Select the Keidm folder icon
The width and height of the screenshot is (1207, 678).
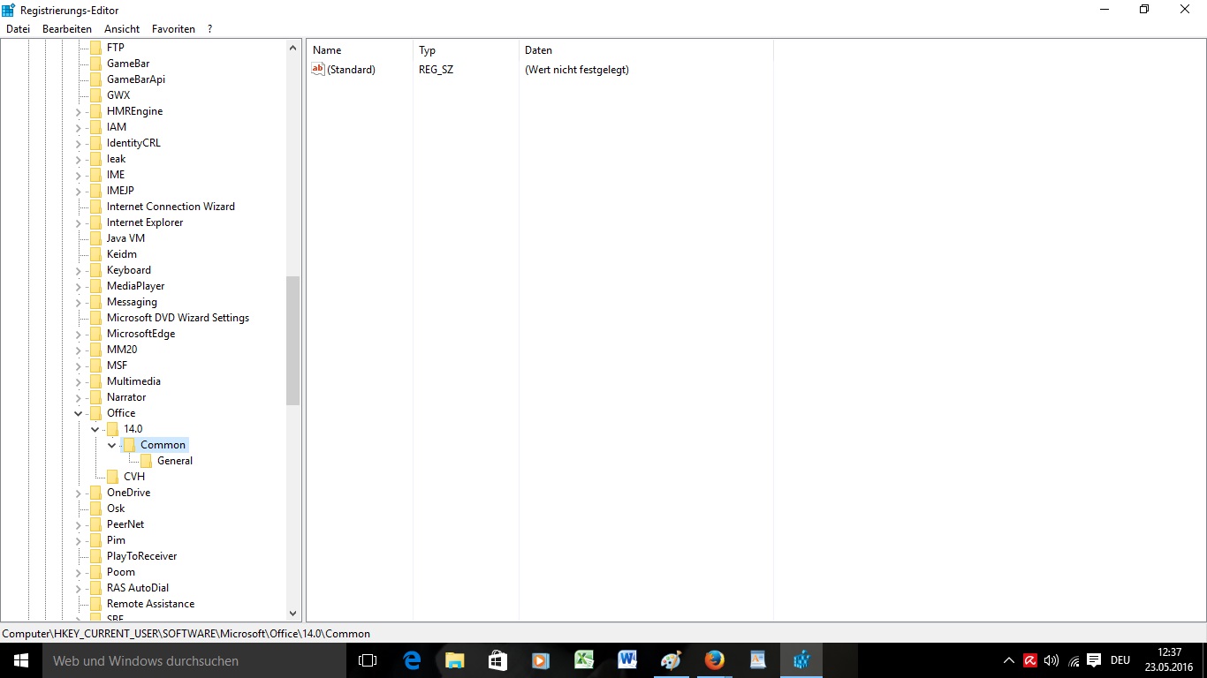tap(95, 254)
